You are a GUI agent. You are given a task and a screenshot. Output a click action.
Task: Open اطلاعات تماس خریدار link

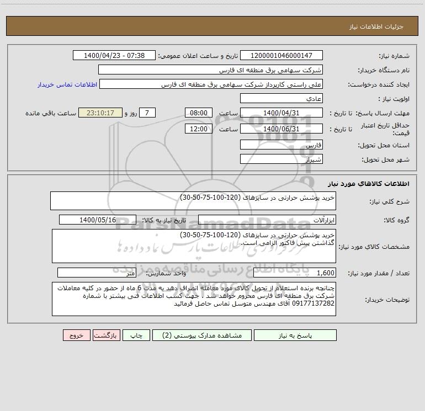(67, 84)
